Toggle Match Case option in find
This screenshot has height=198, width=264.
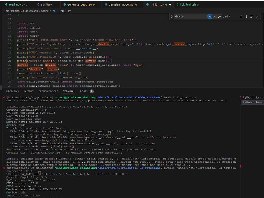[210, 17]
